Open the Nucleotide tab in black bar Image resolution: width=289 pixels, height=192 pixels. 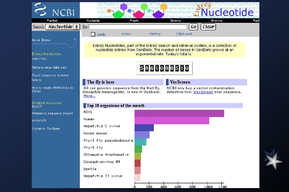[93, 21]
